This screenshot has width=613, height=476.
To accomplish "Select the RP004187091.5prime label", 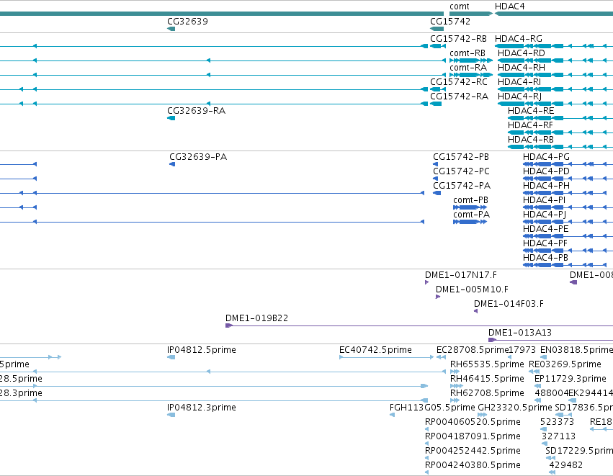I will point(473,436).
